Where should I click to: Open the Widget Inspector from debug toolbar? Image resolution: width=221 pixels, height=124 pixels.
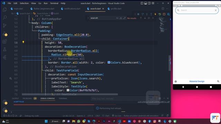(168, 14)
